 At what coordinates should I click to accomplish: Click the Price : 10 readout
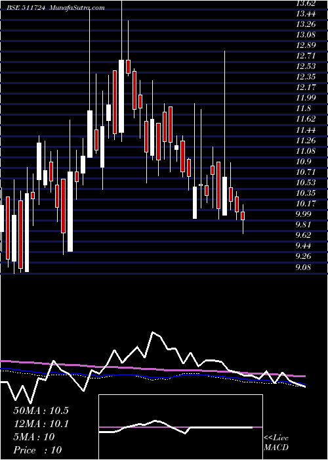[37, 449]
